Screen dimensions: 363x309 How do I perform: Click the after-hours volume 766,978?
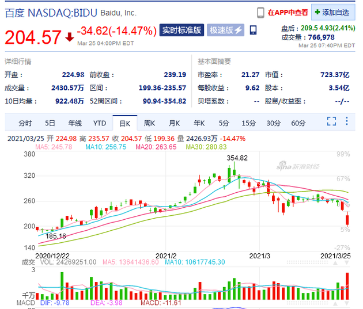322,37
